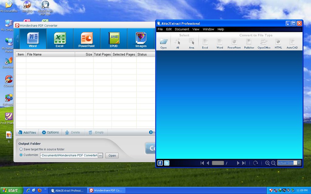The height and width of the screenshot is (194, 311).
Task: Click the Twitter icon in Able2Extract
Action: coord(167,163)
